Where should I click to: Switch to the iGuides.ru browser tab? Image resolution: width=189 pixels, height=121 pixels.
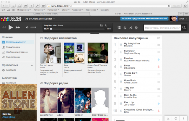(45, 14)
